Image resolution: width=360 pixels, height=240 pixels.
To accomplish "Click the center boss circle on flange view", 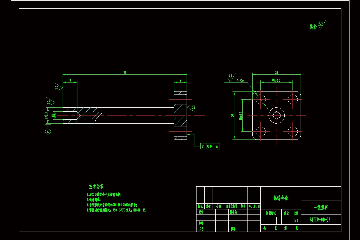I will 276,115.
